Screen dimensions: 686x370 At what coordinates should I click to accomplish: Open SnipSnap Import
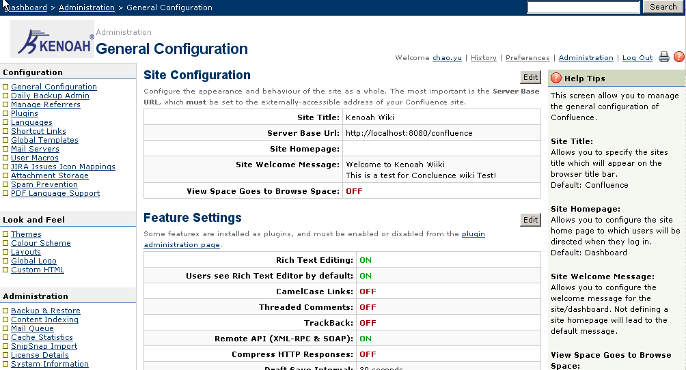pos(44,346)
